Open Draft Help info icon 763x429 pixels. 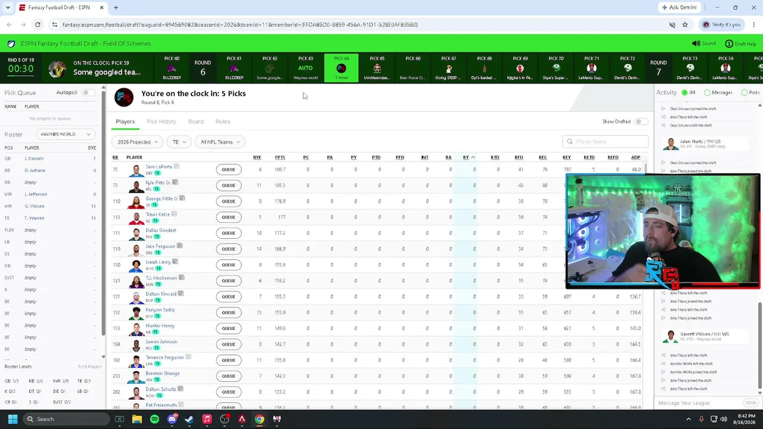(729, 43)
